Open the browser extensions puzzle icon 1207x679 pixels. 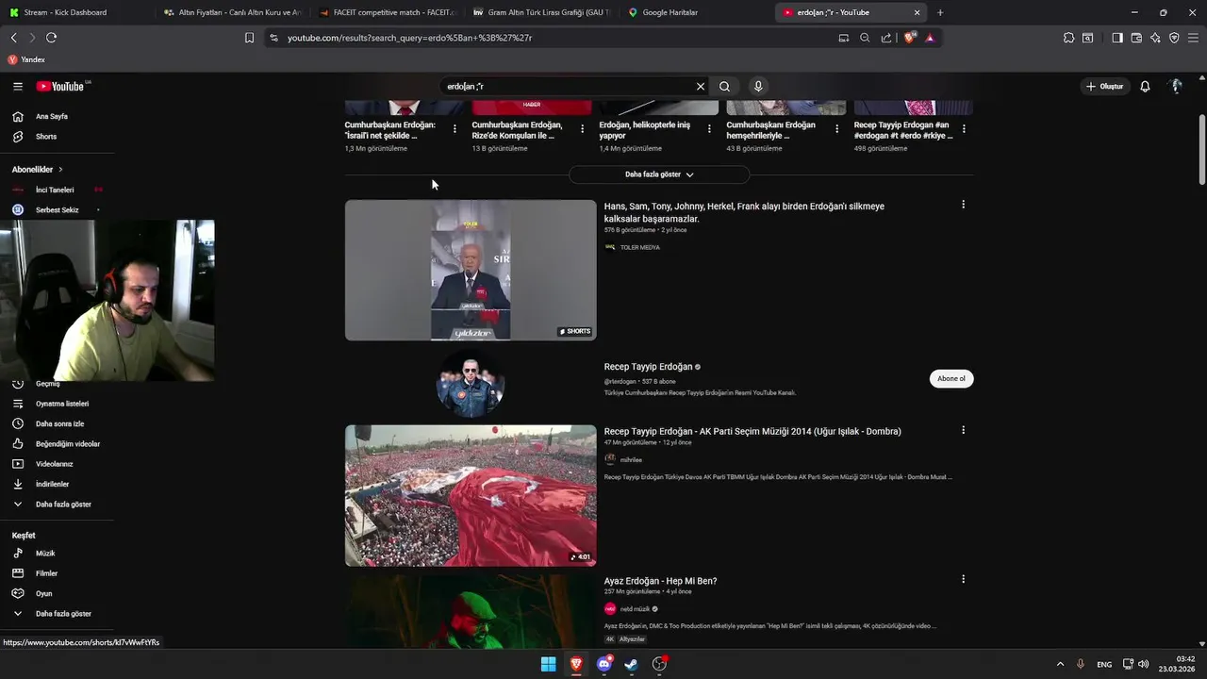click(1068, 38)
